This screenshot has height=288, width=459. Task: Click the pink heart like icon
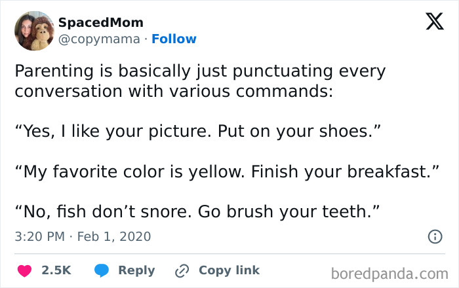pos(24,270)
